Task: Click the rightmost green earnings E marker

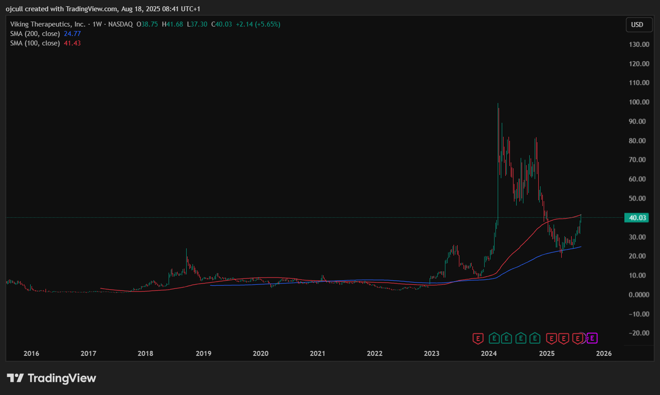Action: (535, 338)
